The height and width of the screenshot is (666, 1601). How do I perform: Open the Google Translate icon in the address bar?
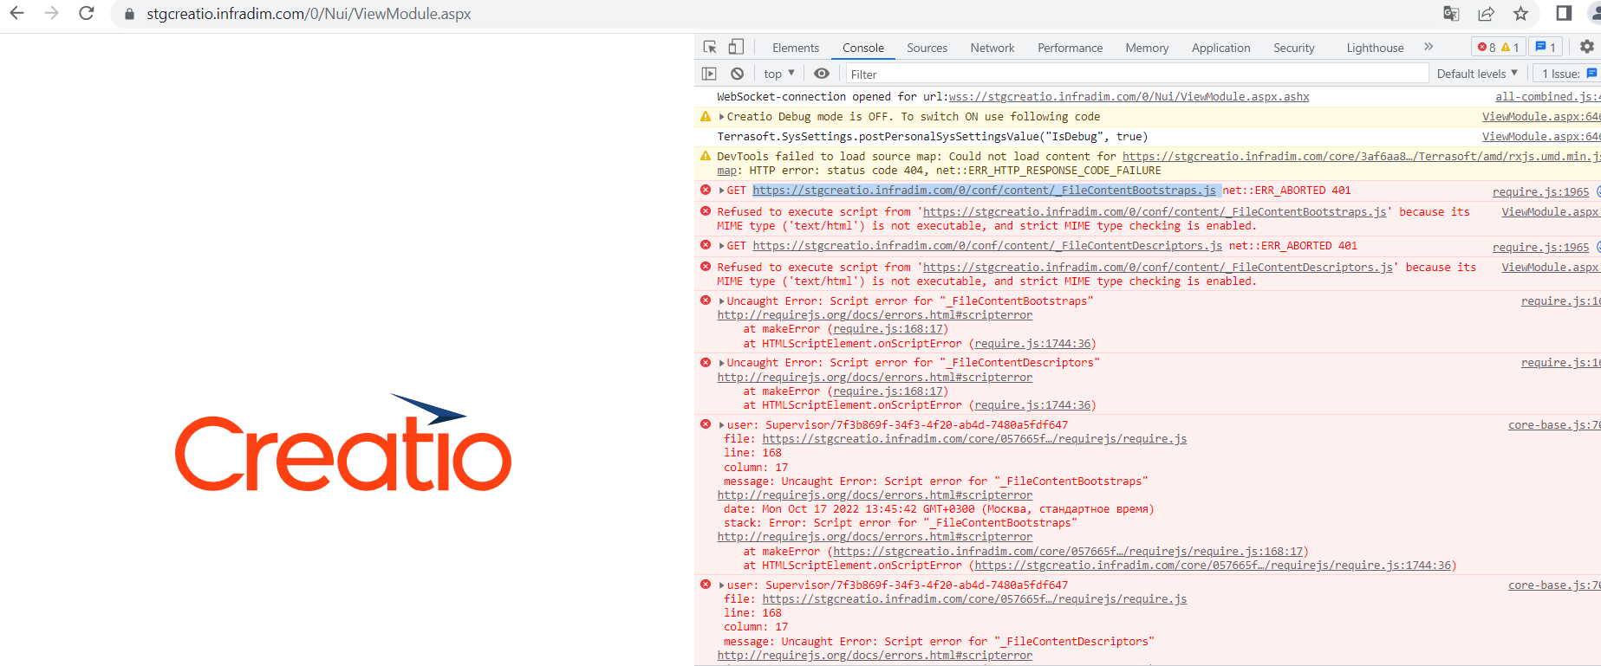coord(1451,13)
